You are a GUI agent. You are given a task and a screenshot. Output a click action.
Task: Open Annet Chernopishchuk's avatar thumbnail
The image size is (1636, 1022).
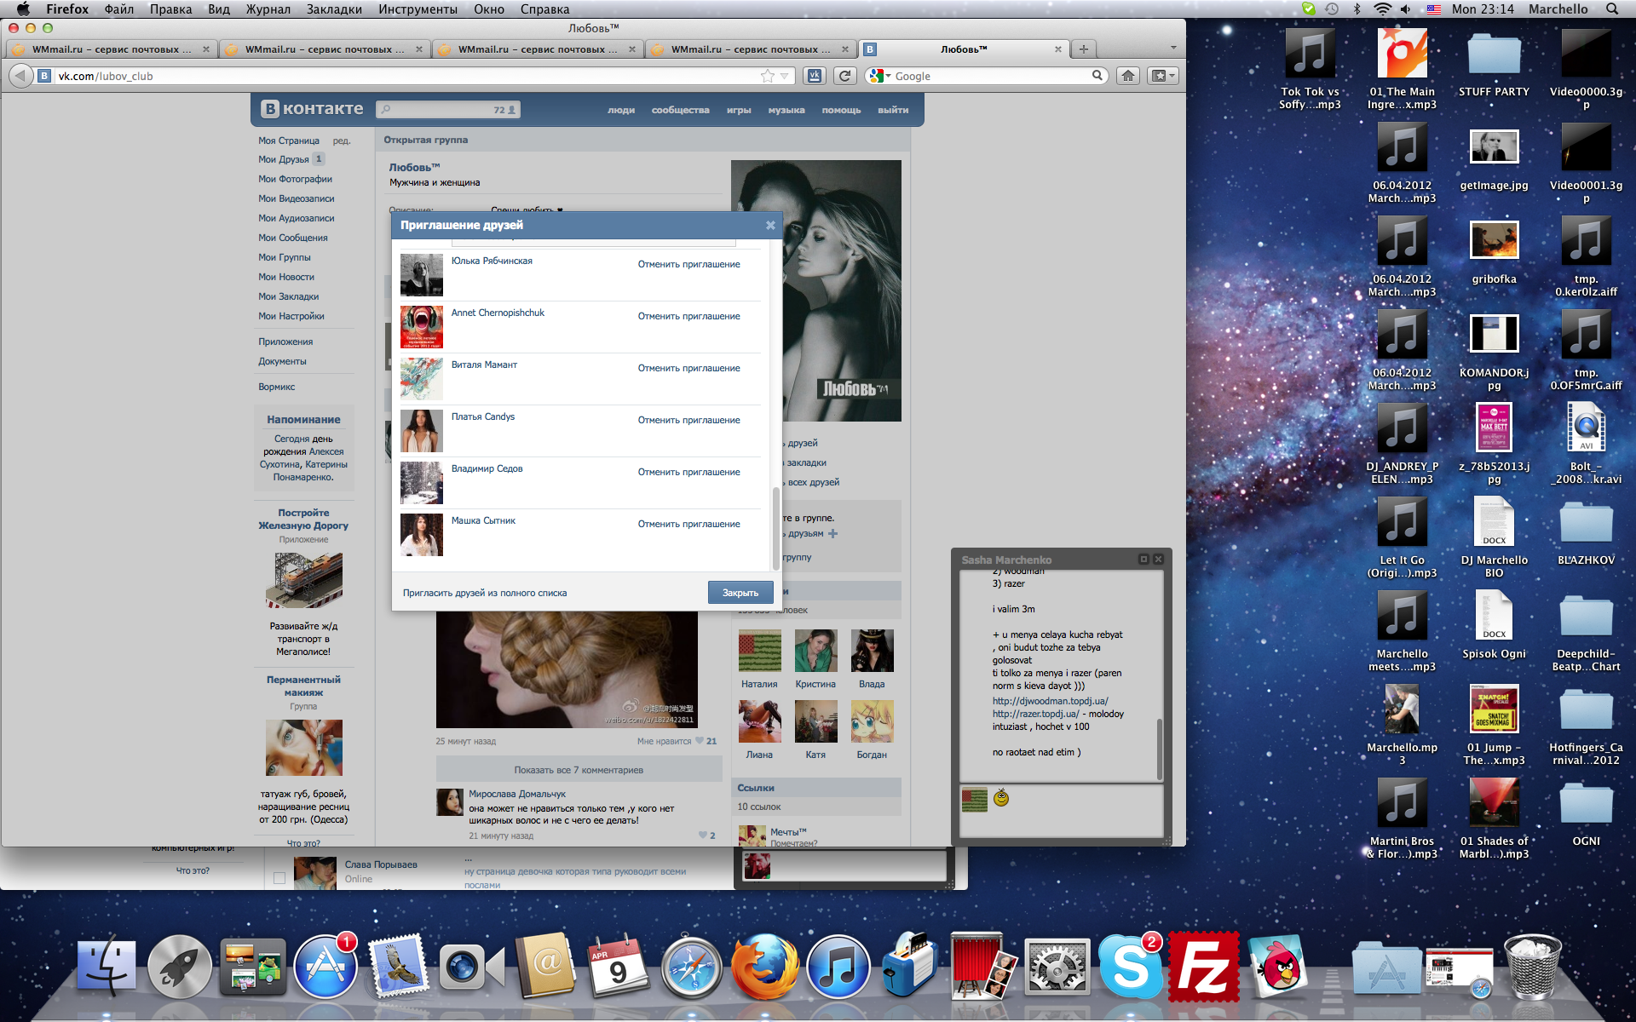(422, 327)
